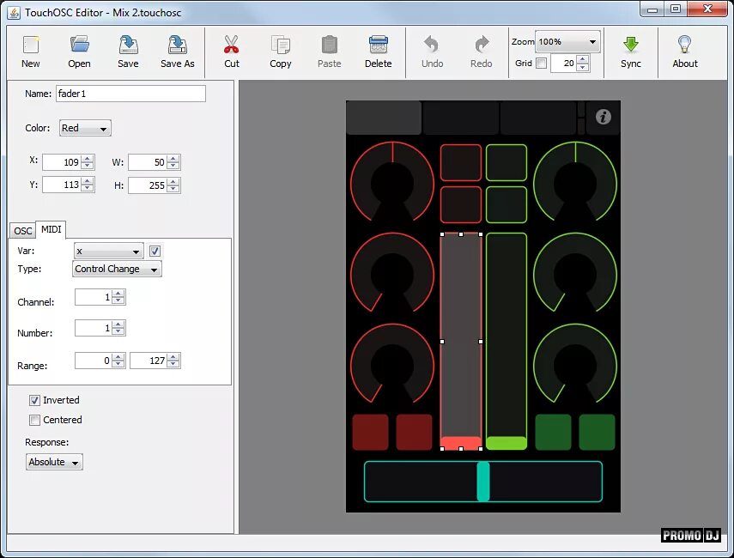The height and width of the screenshot is (558, 734).
Task: Open the Color dropdown showing Red
Action: coord(85,128)
